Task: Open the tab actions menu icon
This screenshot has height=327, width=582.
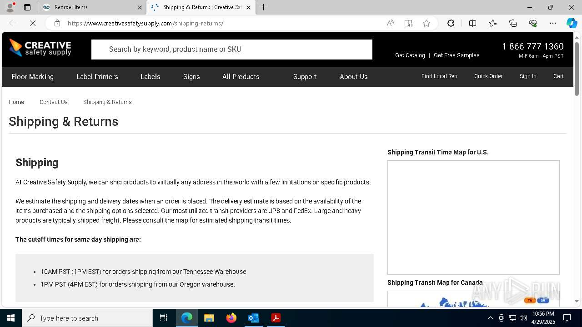Action: point(27,7)
